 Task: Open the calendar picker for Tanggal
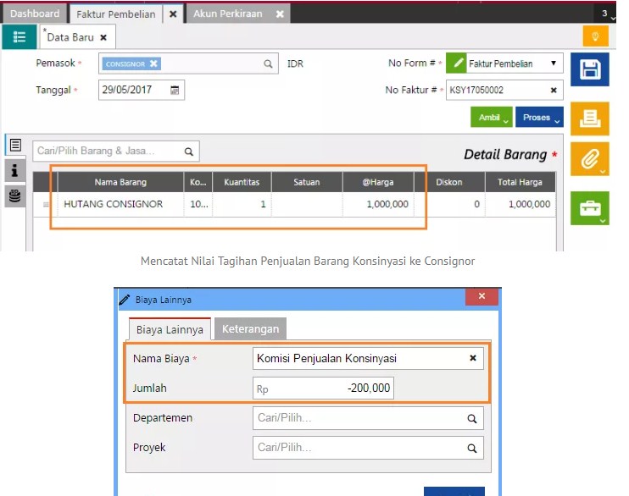pos(175,90)
